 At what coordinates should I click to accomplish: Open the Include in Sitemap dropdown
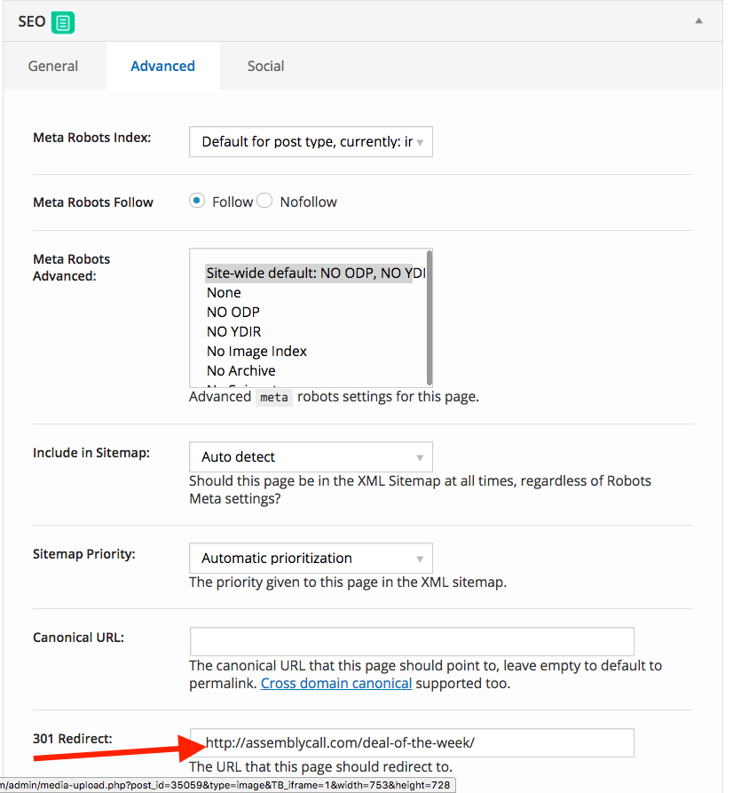pos(311,456)
